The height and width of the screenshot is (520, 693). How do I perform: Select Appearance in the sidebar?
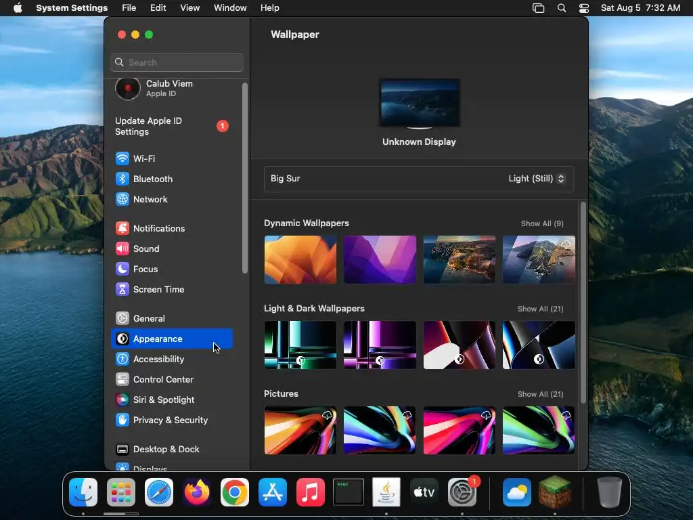172,339
